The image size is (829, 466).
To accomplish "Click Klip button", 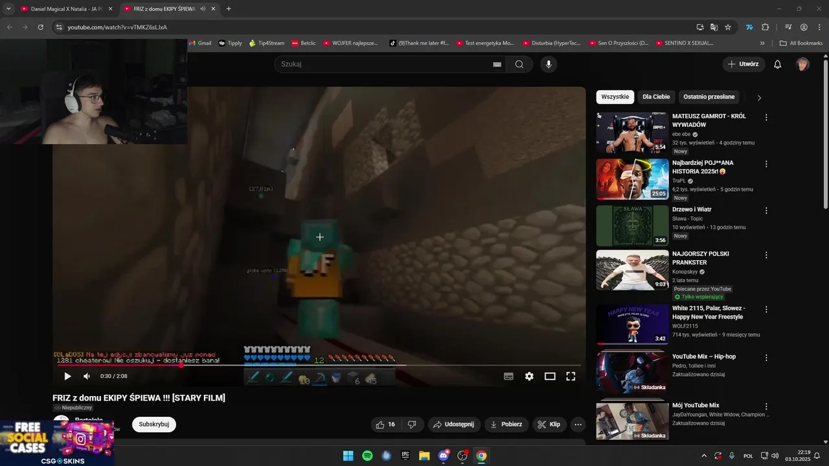I will tap(549, 425).
